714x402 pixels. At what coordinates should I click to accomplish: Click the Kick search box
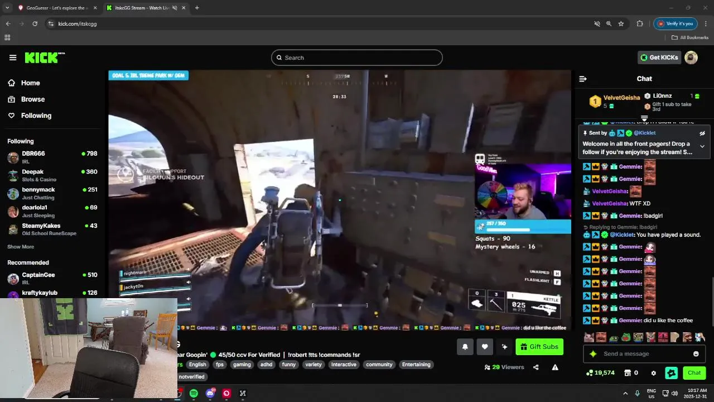pos(357,58)
